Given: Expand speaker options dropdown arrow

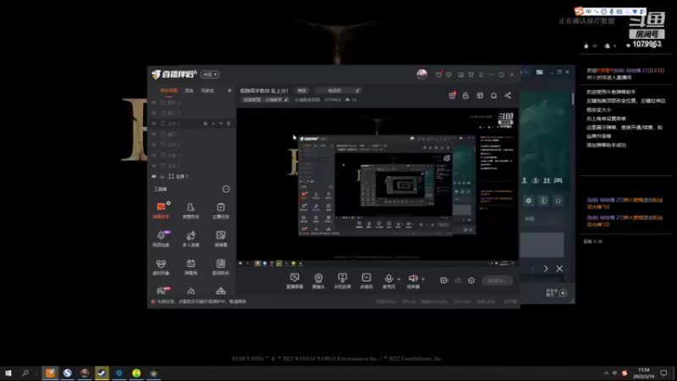Looking at the screenshot, I should click(x=422, y=279).
